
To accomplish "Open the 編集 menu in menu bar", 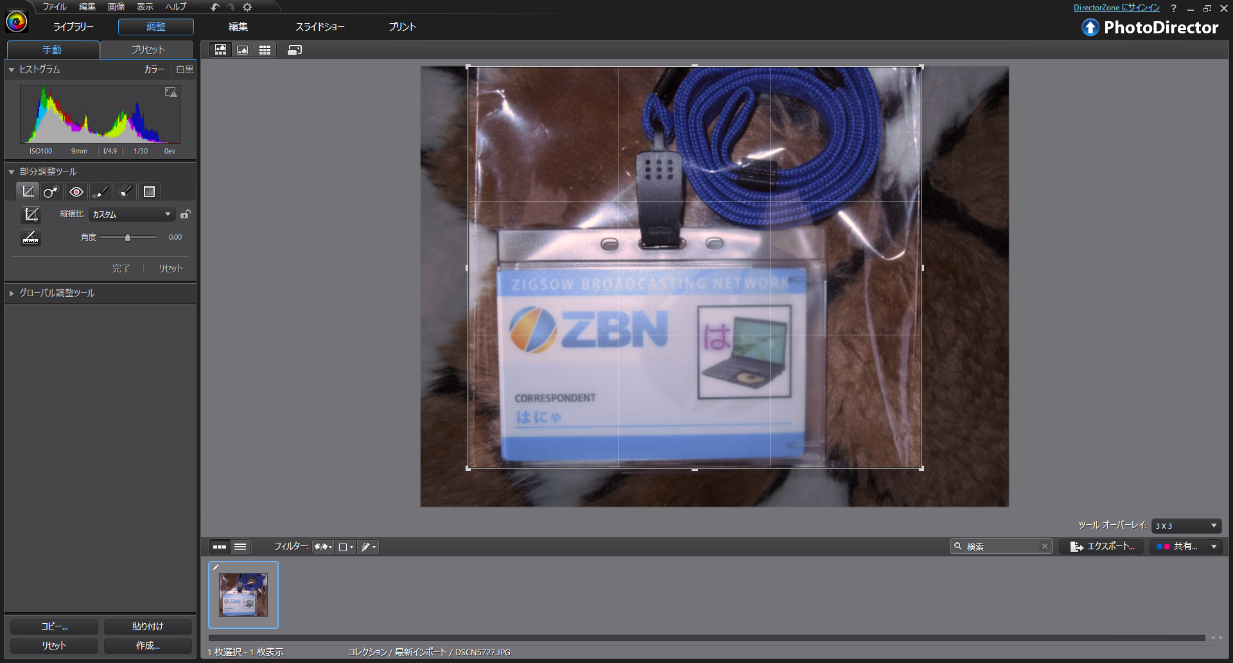I will (87, 7).
